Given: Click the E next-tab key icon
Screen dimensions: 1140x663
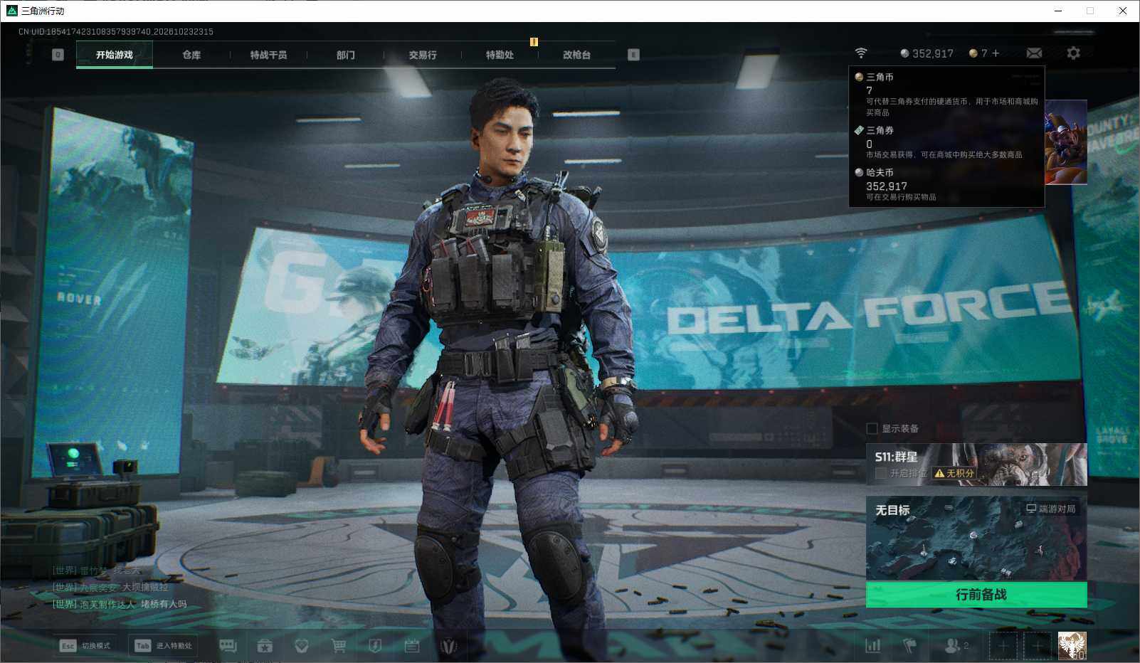Looking at the screenshot, I should (x=633, y=55).
